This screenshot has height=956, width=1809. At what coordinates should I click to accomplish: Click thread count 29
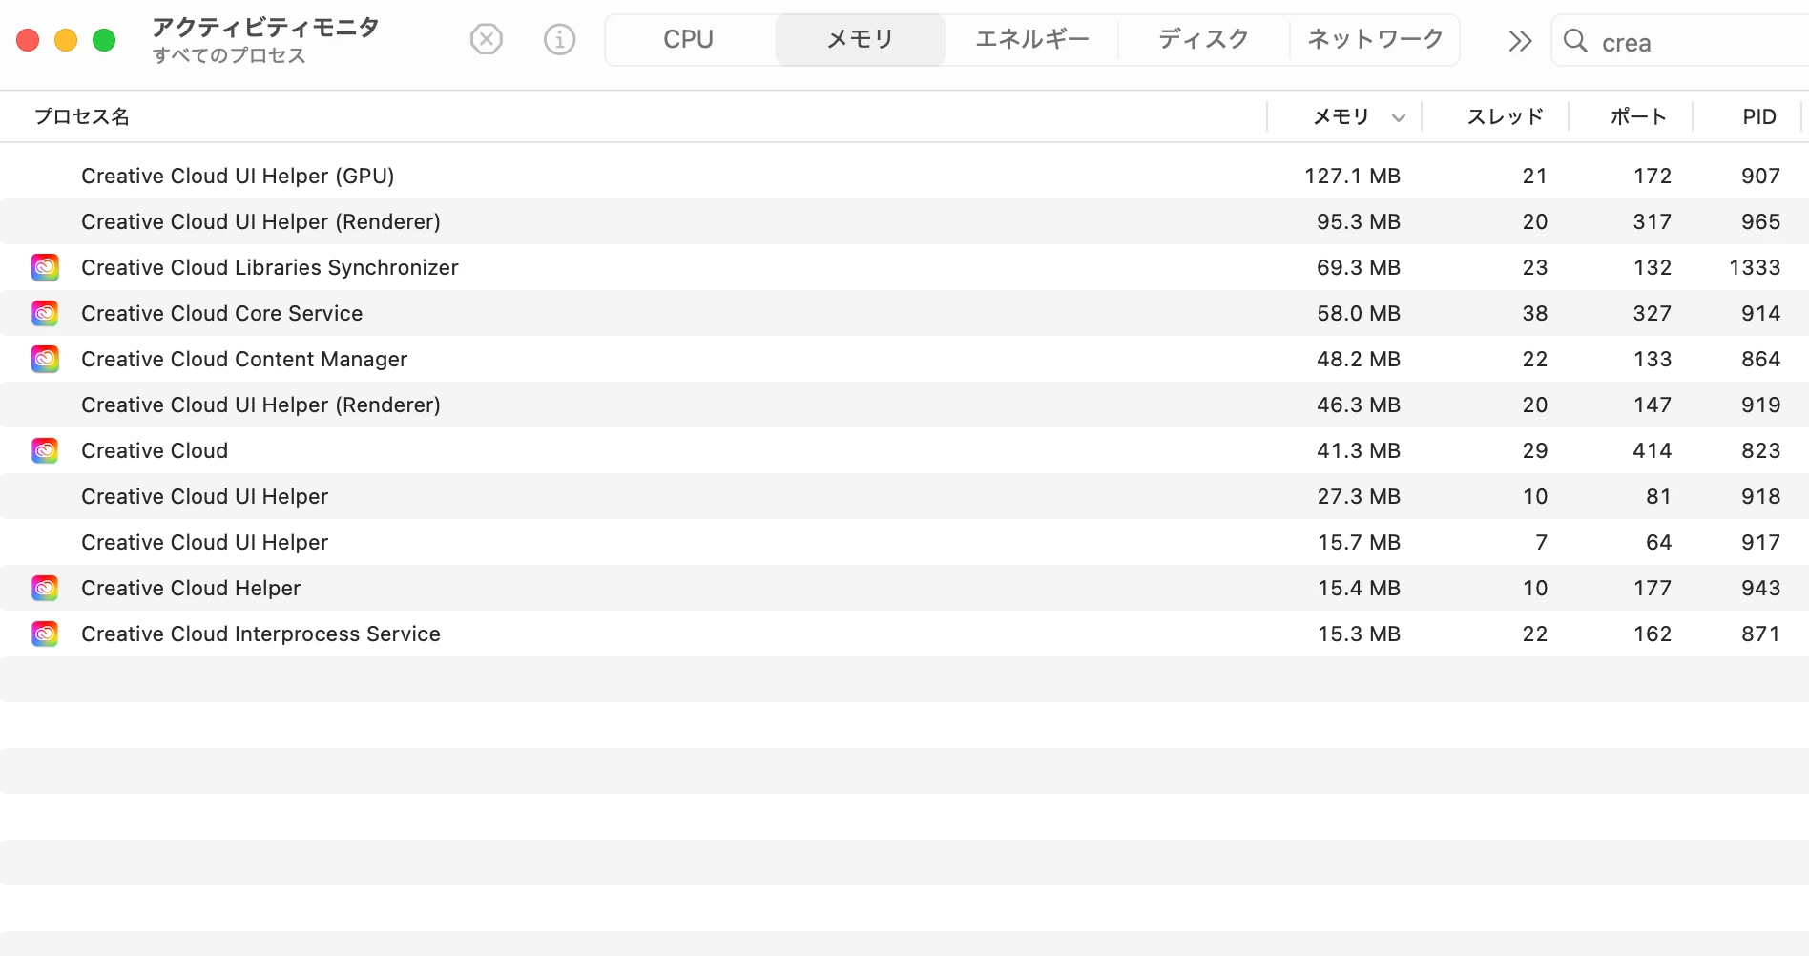(1534, 450)
